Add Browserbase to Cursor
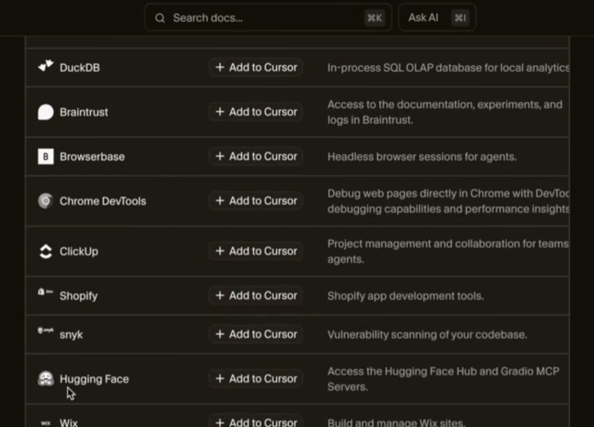Image resolution: width=594 pixels, height=427 pixels. (x=256, y=157)
